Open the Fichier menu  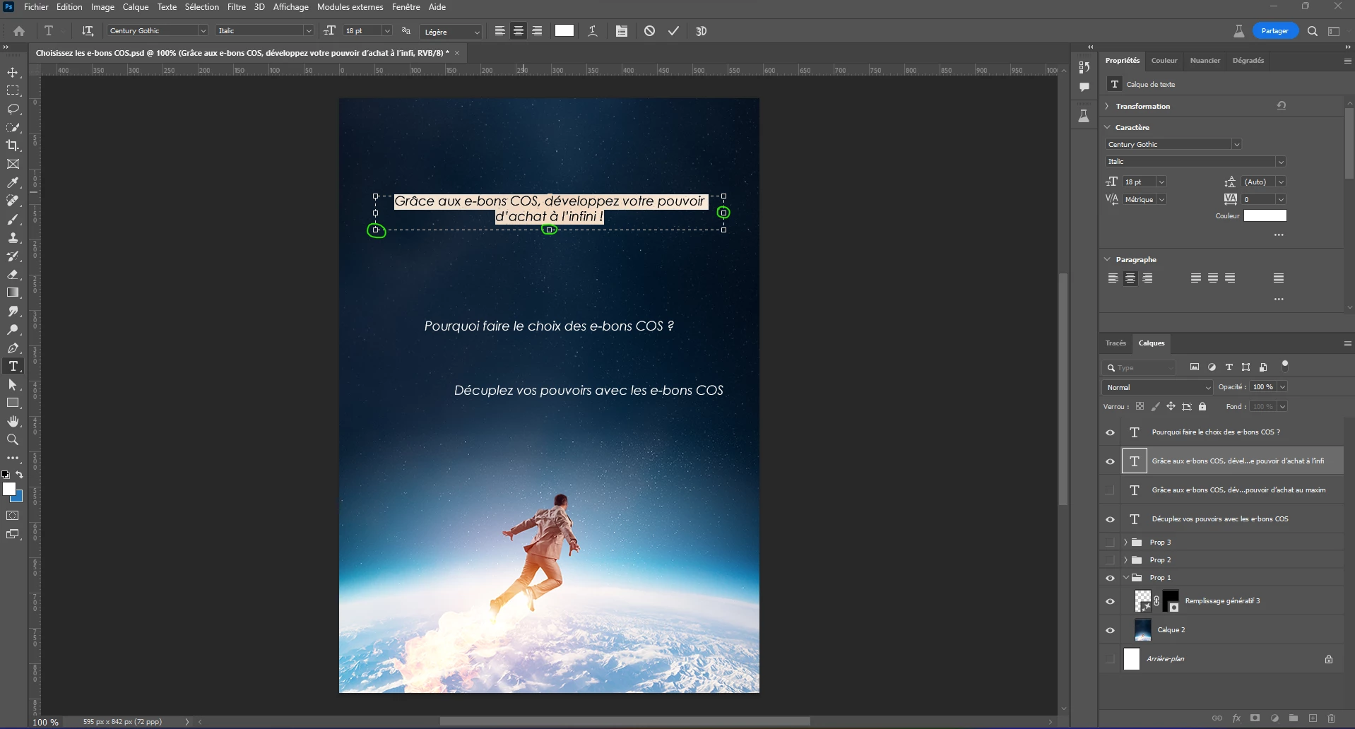(36, 7)
